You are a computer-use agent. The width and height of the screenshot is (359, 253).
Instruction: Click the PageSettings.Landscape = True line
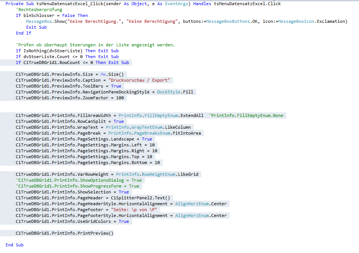click(84, 139)
